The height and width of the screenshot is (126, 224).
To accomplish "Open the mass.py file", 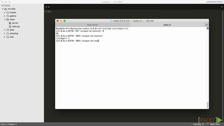I will pyautogui.click(x=16, y=27).
